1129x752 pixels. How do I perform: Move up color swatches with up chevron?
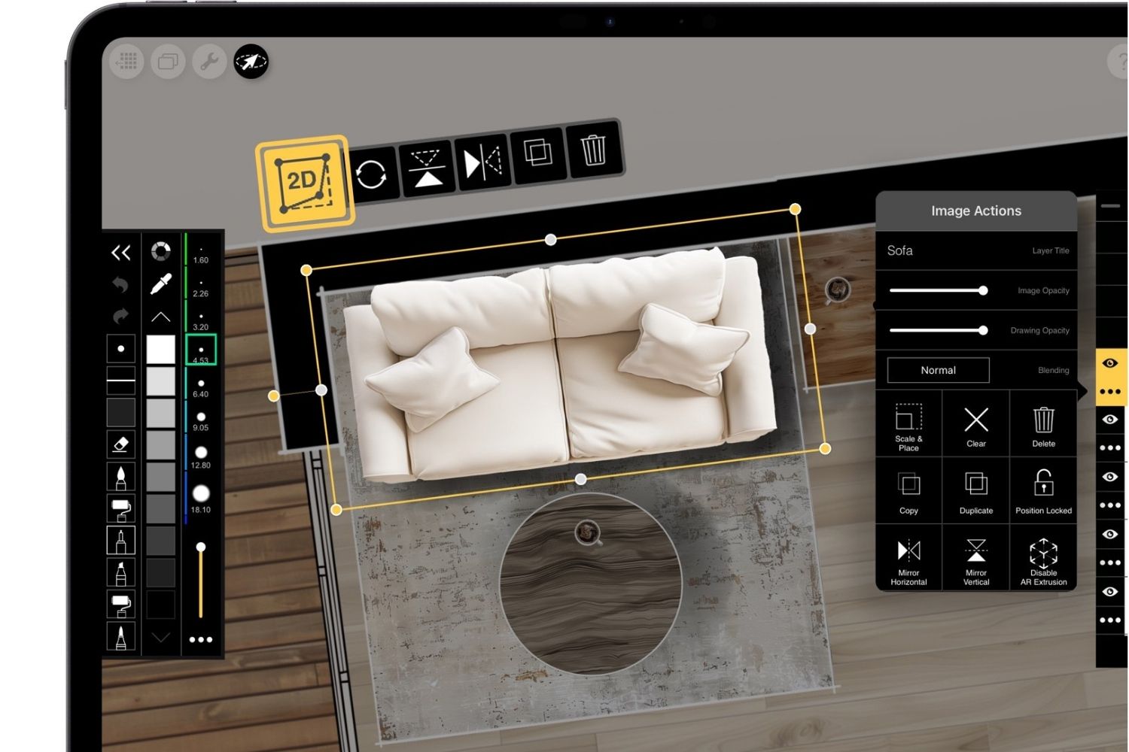click(160, 317)
